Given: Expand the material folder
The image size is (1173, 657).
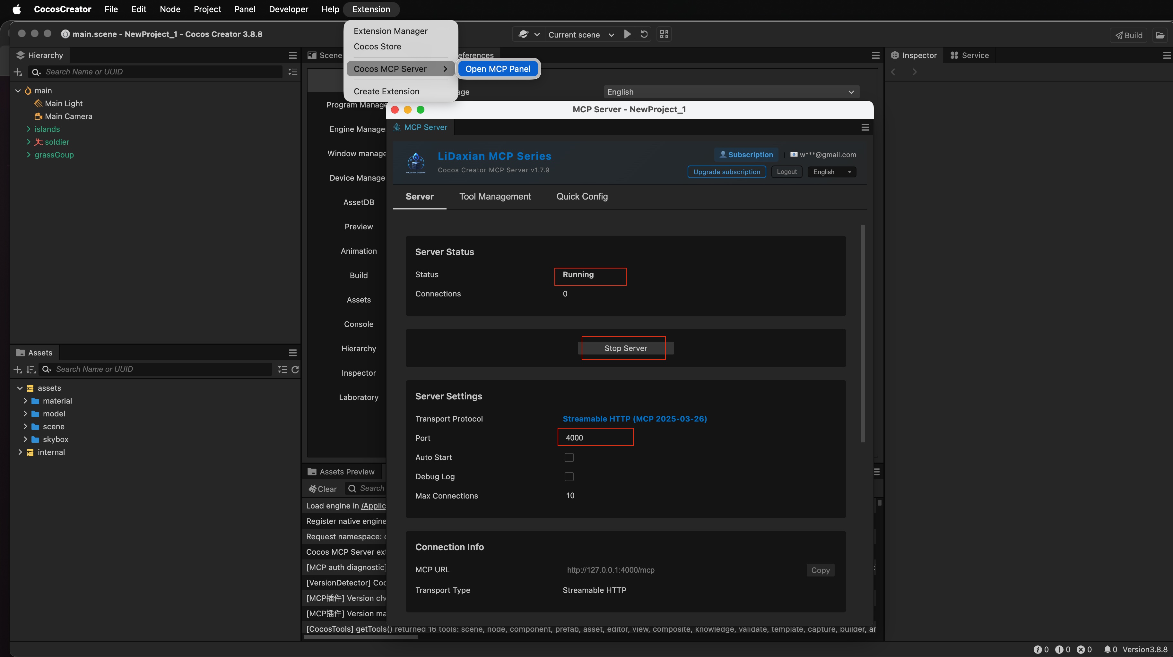Looking at the screenshot, I should 25,401.
